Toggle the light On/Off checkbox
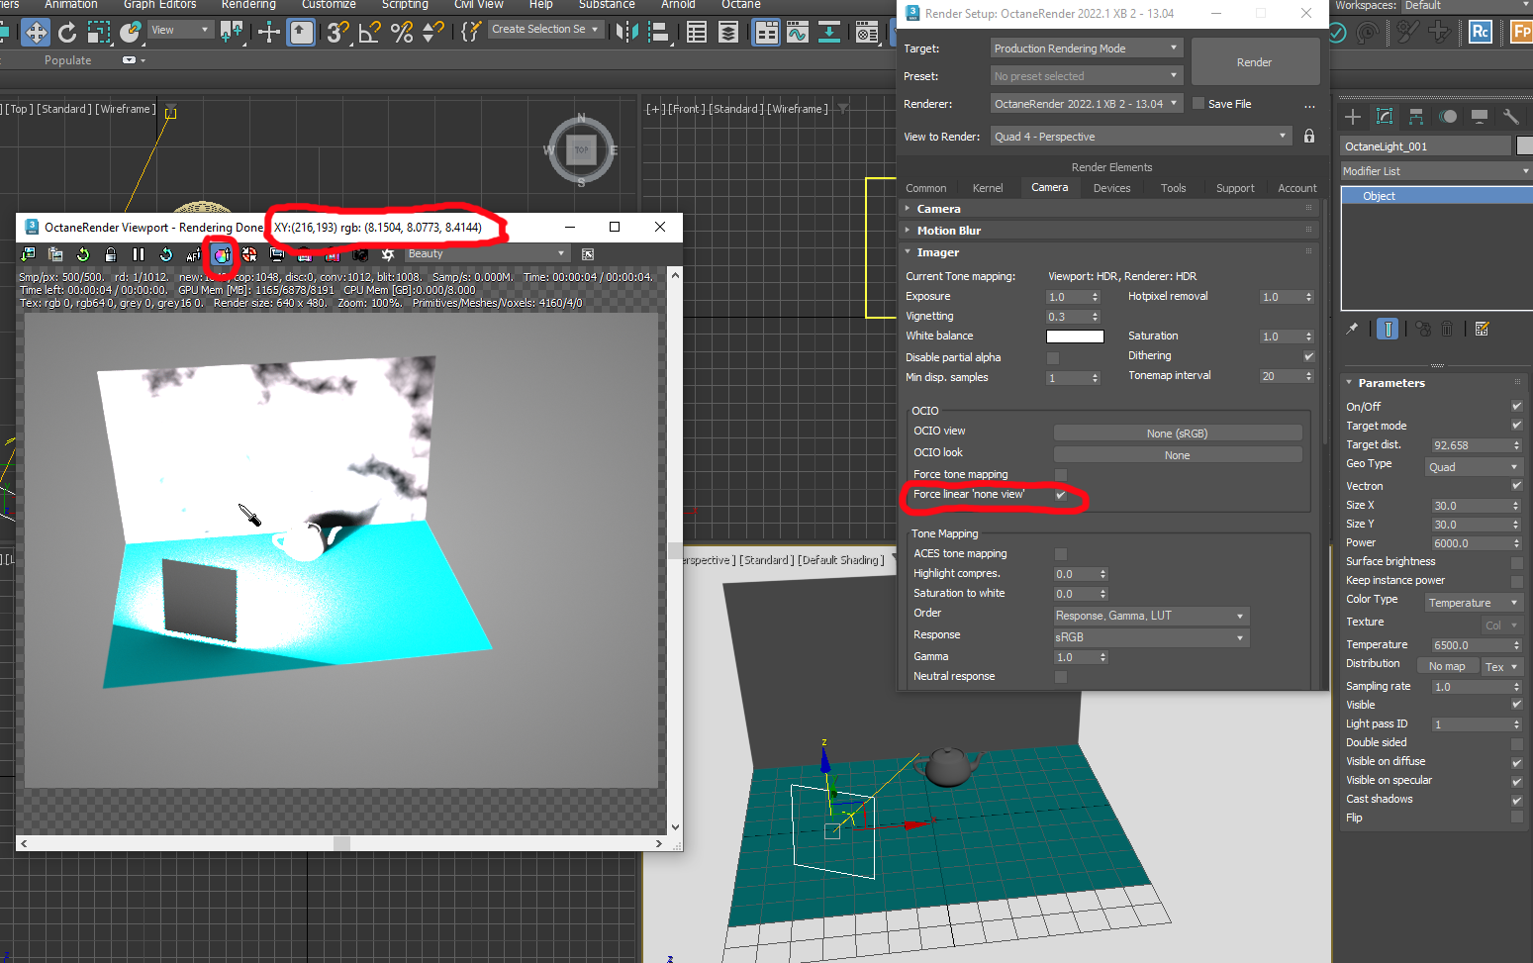Viewport: 1533px width, 963px height. (x=1516, y=406)
